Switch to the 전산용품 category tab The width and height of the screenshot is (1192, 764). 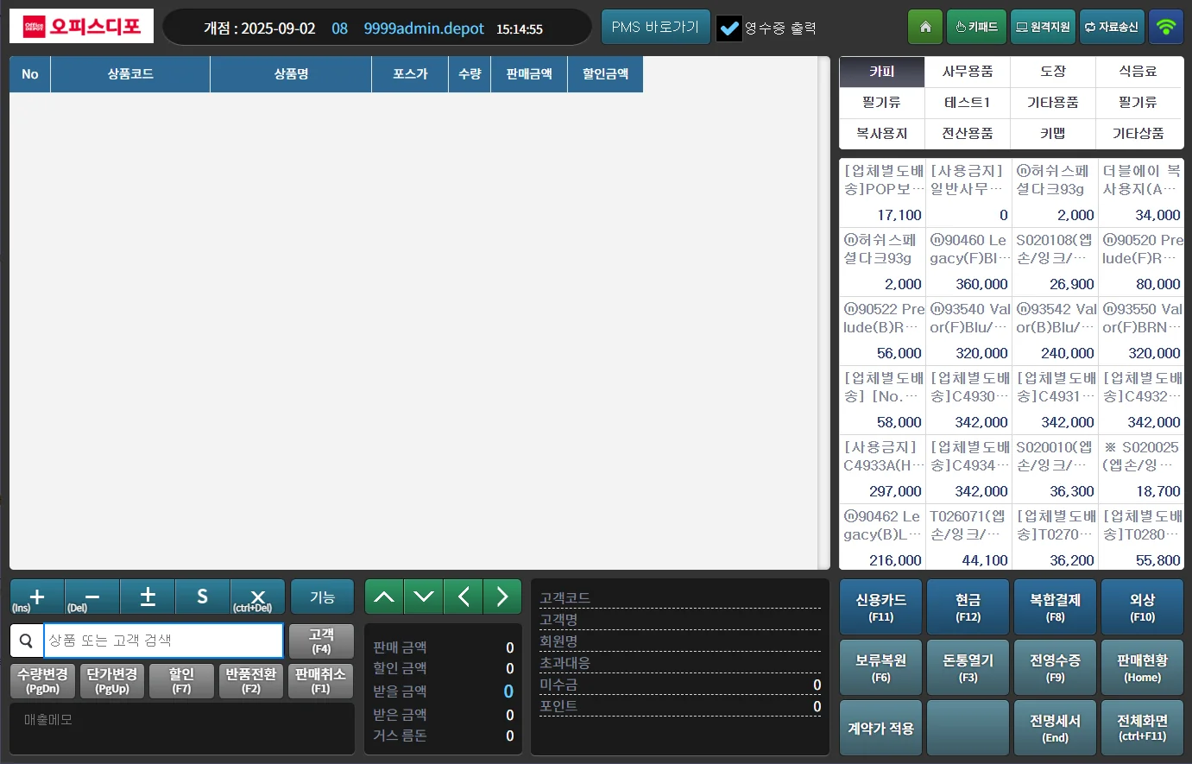[967, 134]
